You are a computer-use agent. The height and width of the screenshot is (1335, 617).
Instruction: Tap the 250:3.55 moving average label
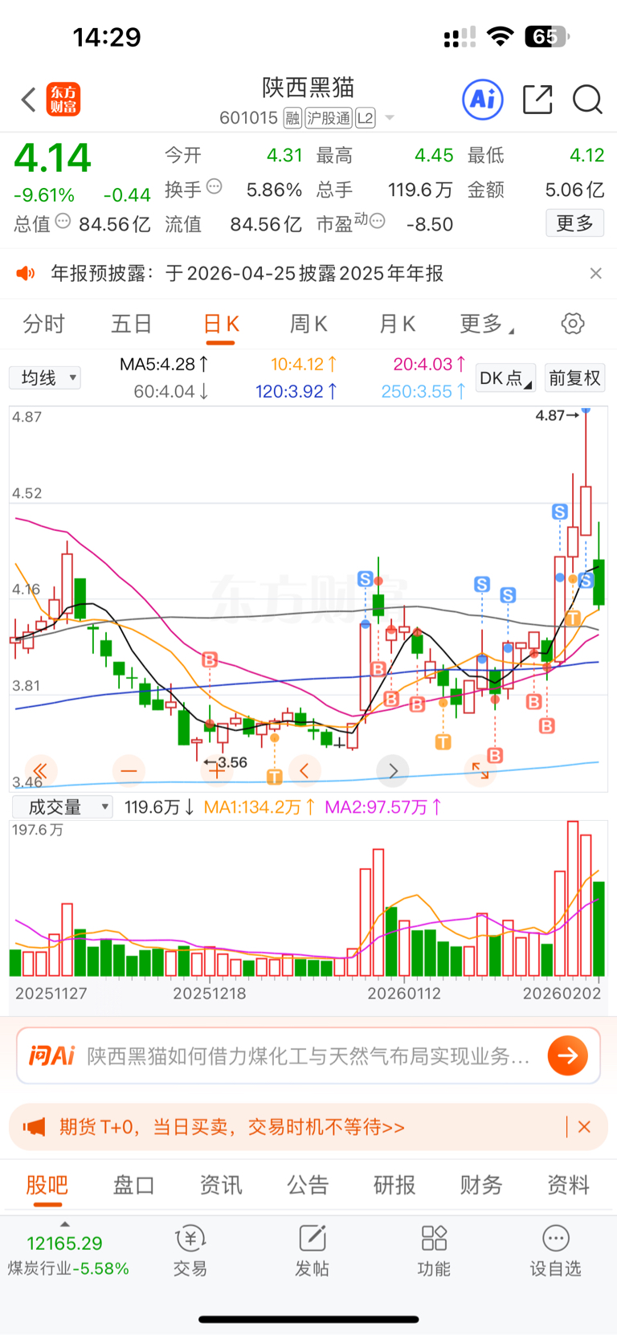point(423,391)
